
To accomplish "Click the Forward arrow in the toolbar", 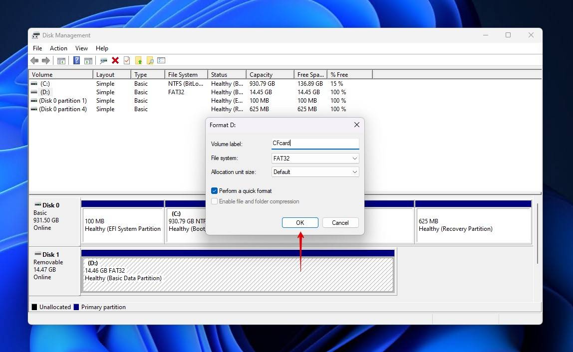I will coord(46,60).
